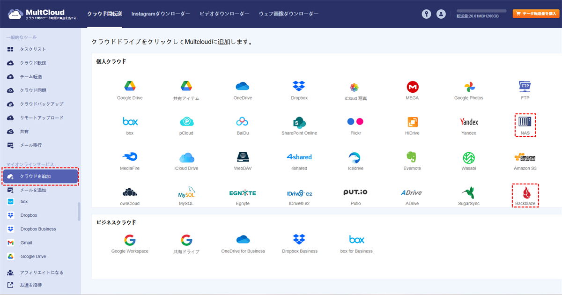Click the データ転送量を購入 button
This screenshot has width=562, height=295.
coord(536,14)
